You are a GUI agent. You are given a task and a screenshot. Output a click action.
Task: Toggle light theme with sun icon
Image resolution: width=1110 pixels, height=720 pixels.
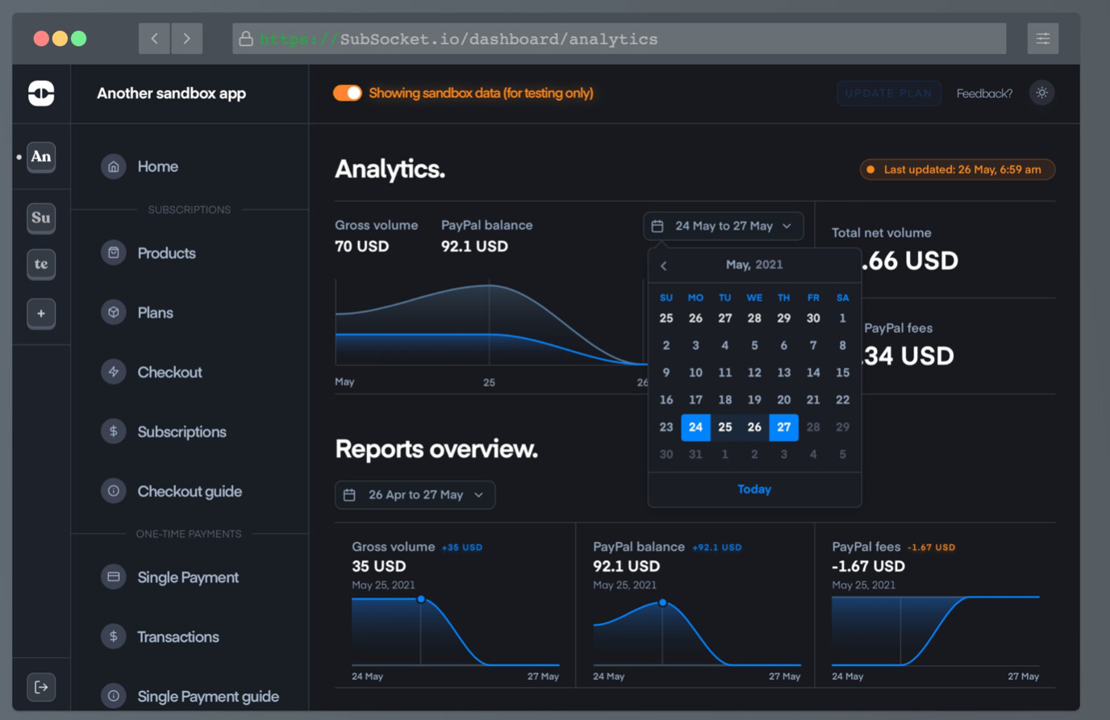1041,93
